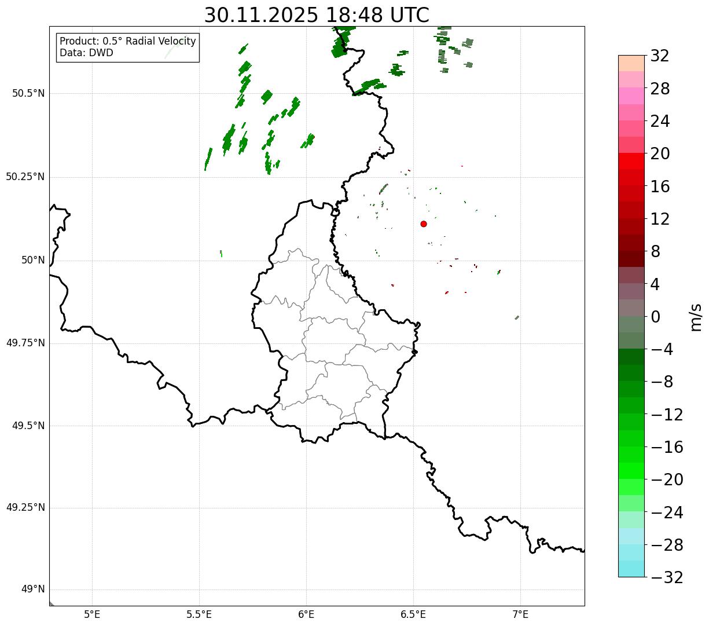Click the colorbar tick label −8
Image resolution: width=709 pixels, height=626 pixels.
661,382
